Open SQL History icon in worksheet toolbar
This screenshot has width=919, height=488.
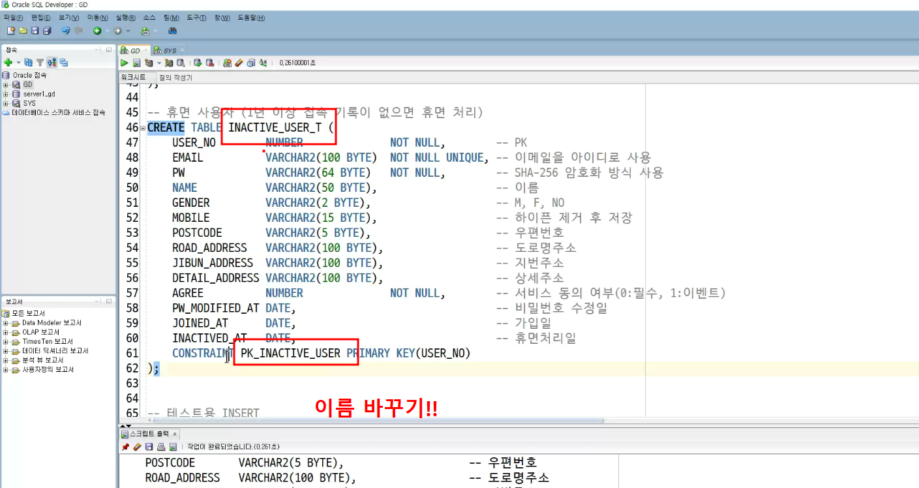pos(250,63)
